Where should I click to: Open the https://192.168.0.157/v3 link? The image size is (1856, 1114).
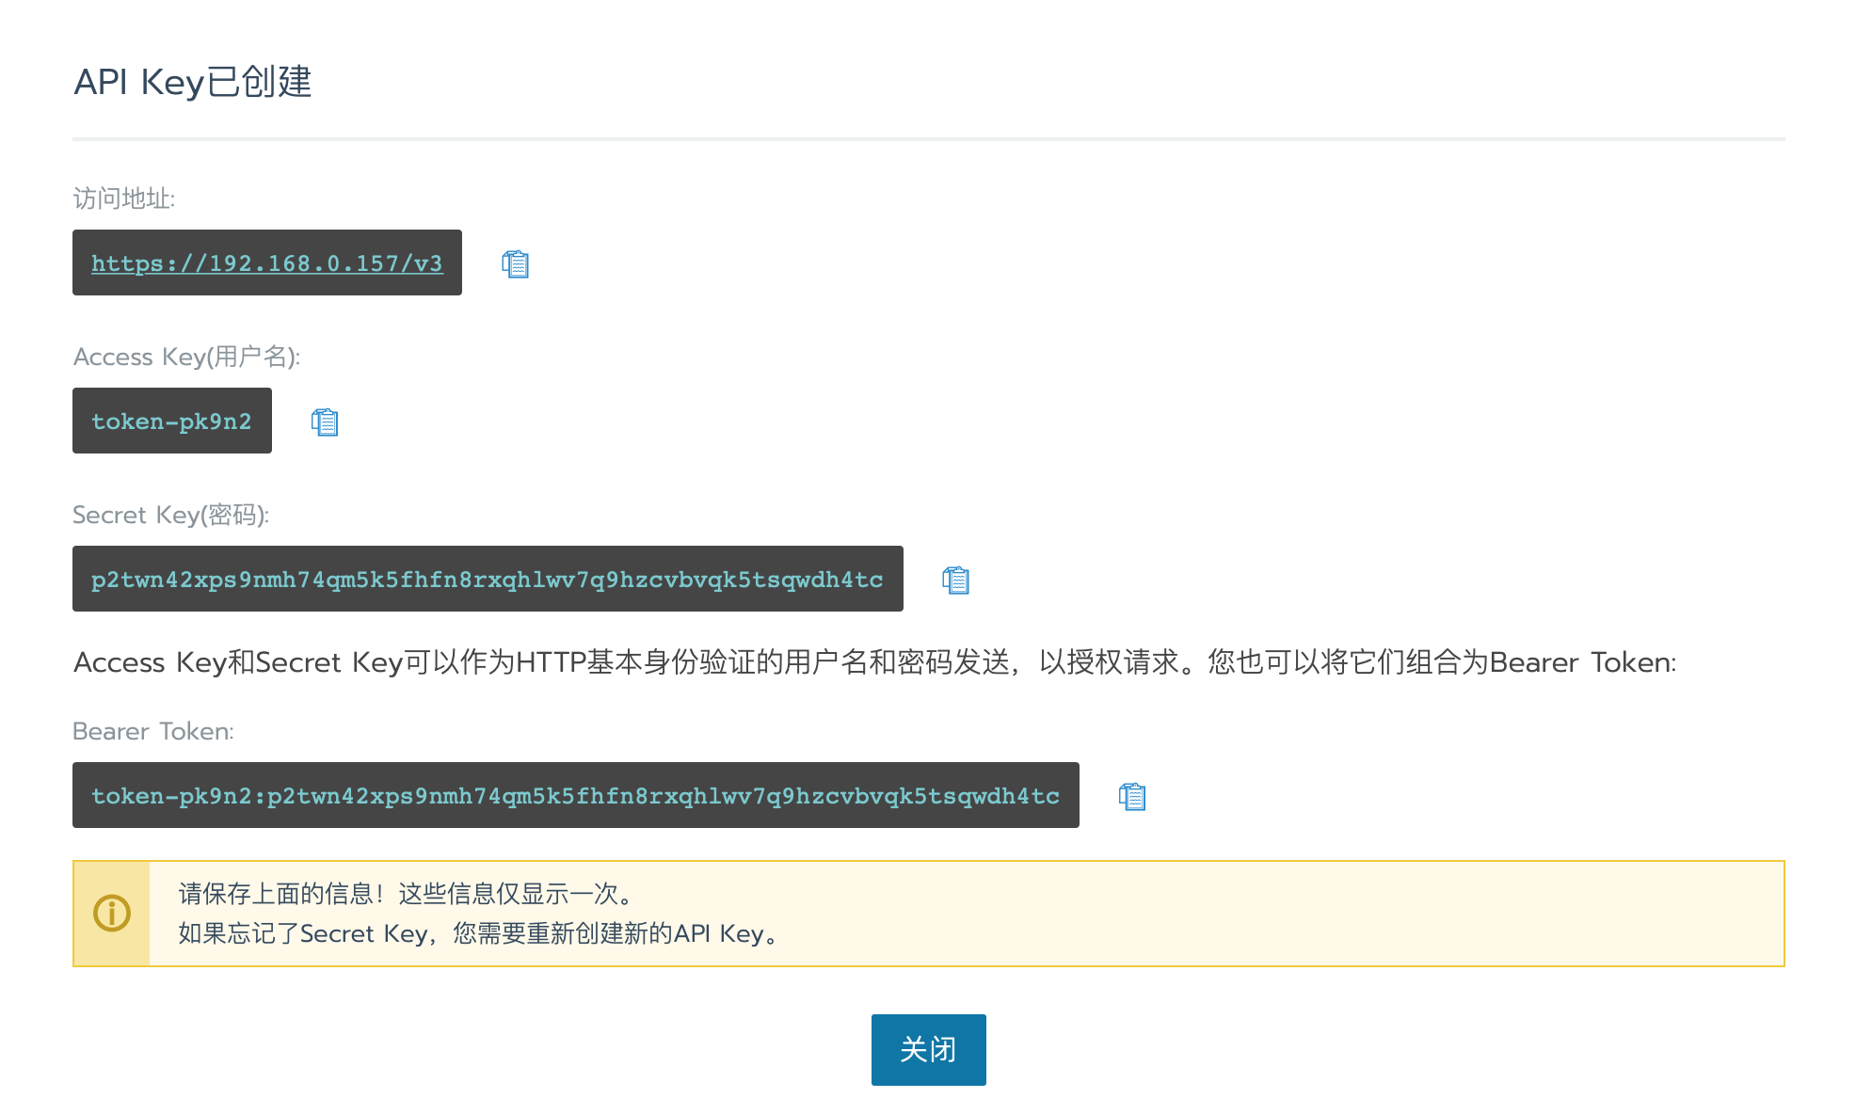coord(266,263)
